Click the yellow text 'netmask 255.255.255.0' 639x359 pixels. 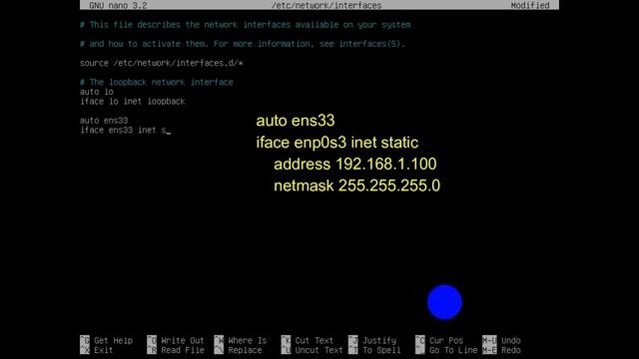[357, 185]
